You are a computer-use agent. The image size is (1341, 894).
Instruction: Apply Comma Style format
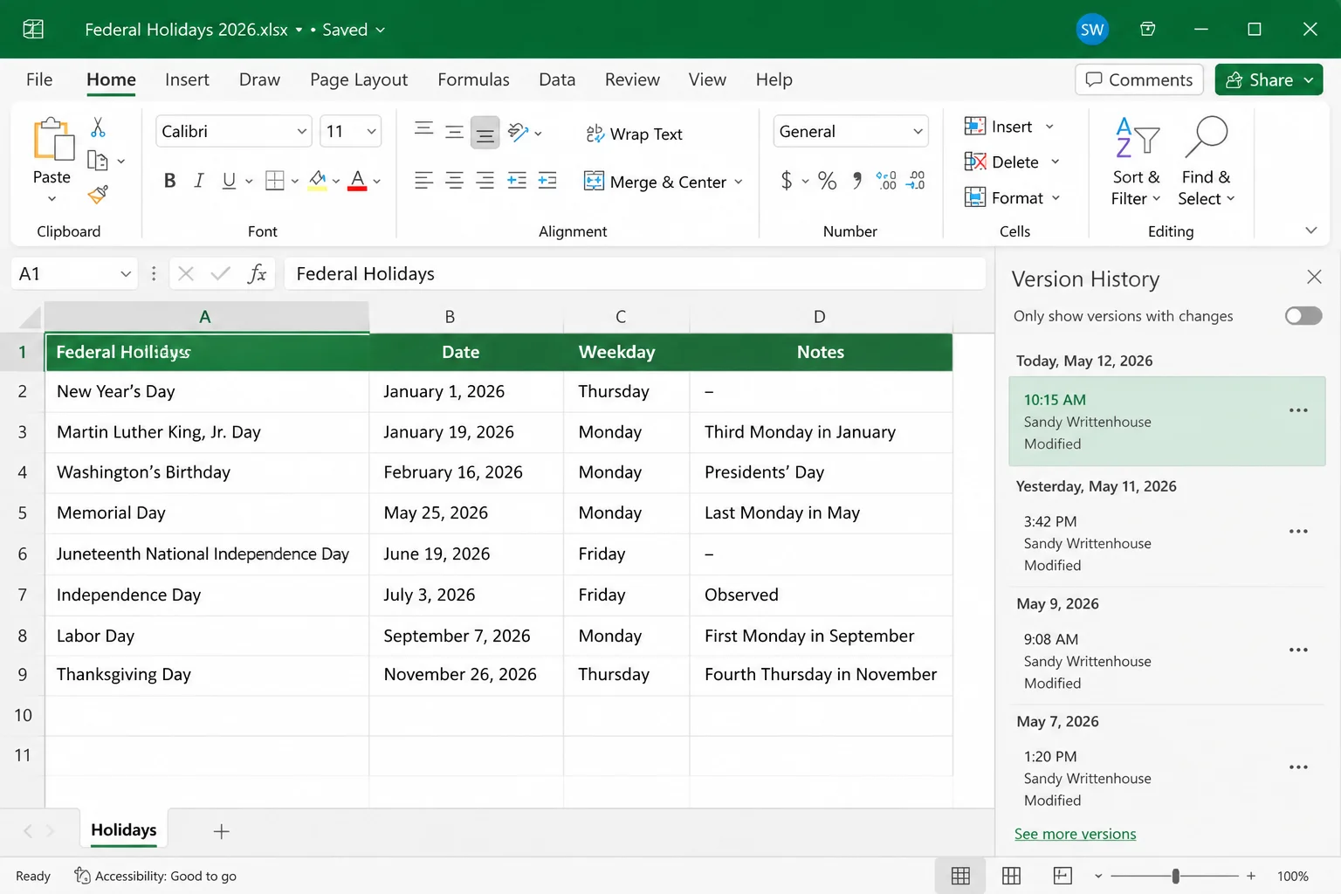click(x=857, y=181)
